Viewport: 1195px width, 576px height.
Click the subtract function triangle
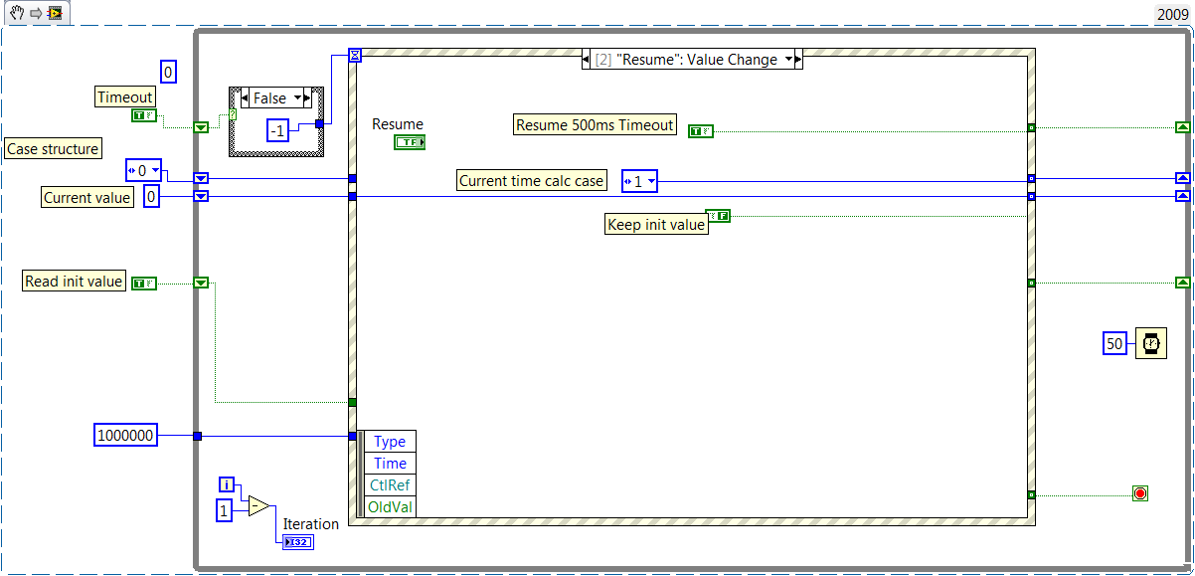[257, 505]
